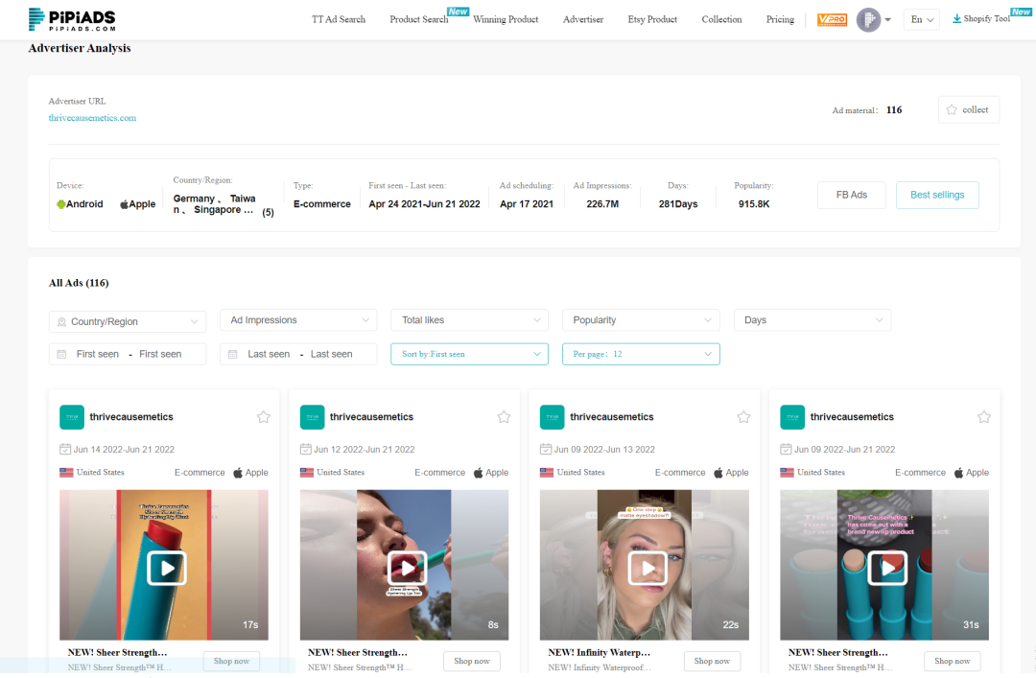Click the country count (5) indicator
This screenshot has width=1036, height=678.
point(269,213)
